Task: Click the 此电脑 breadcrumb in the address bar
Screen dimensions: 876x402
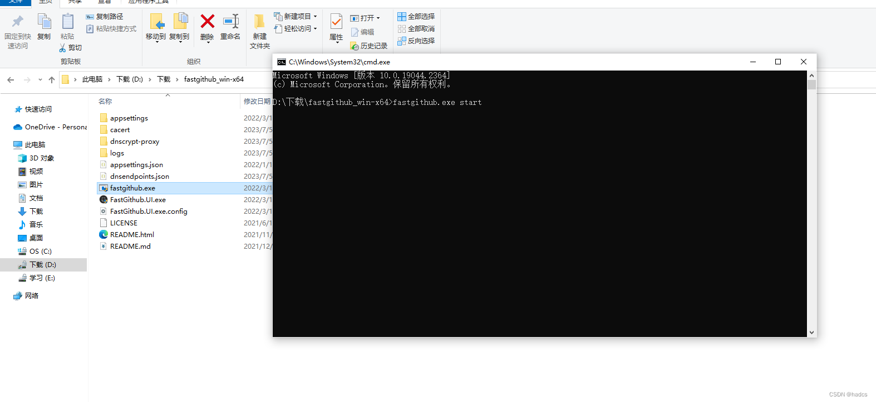Action: tap(92, 79)
